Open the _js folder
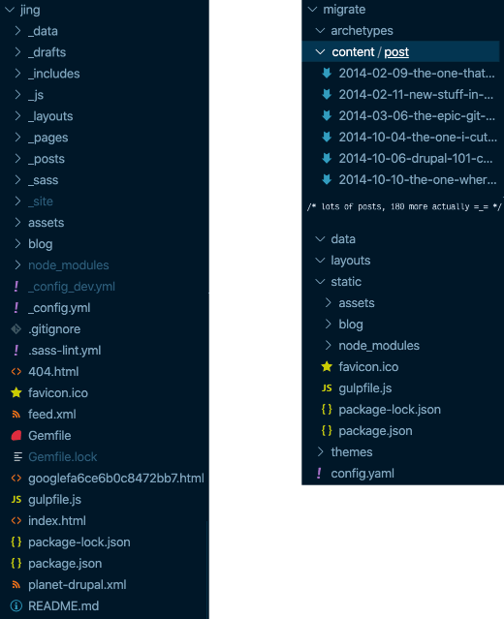 (36, 95)
